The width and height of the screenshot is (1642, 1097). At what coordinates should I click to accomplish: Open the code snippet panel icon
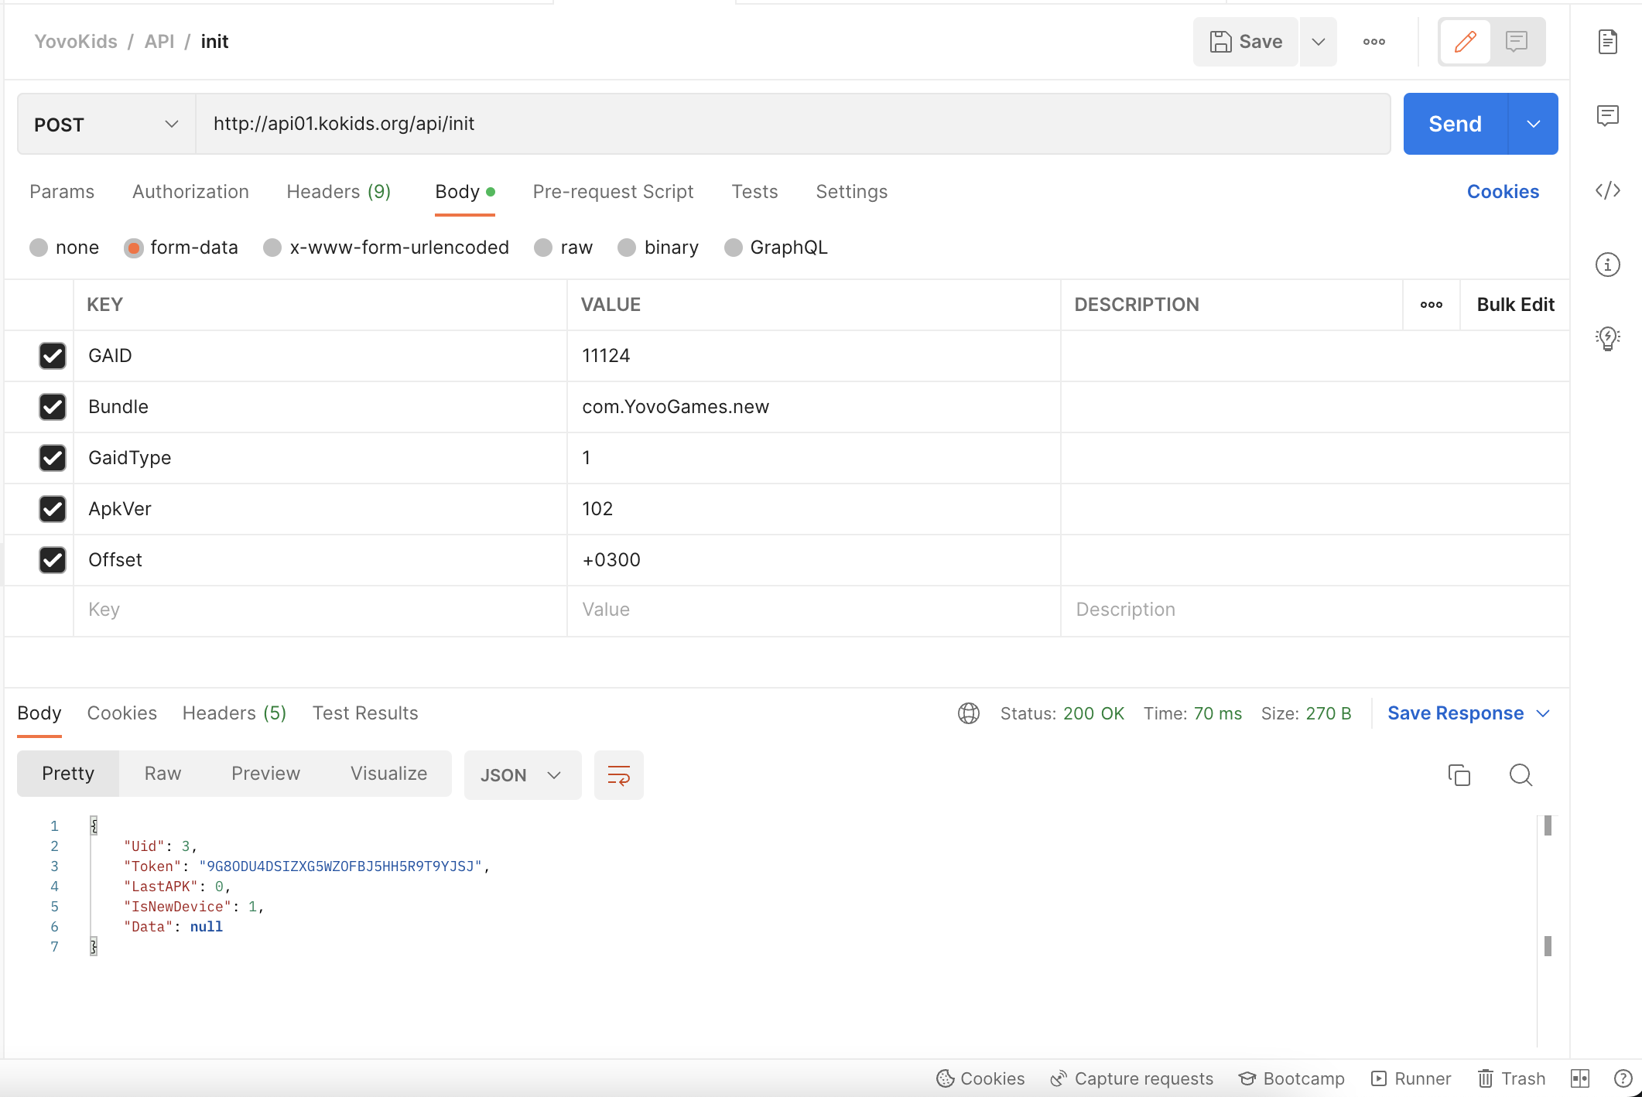click(x=1607, y=190)
